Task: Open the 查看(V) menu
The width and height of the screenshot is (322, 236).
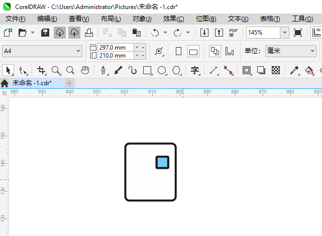Action: coord(79,19)
